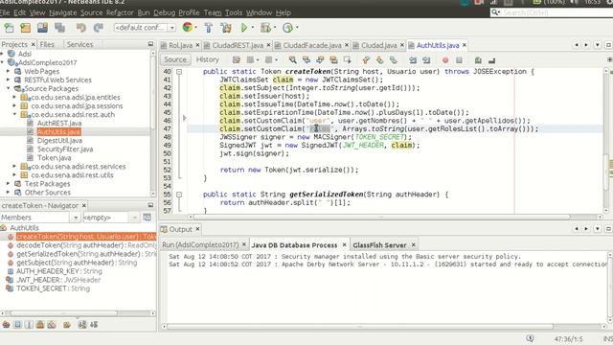Screen dimensions: 613x345
Task: Close the AuthUtils.java editor tab
Action: click(x=465, y=45)
